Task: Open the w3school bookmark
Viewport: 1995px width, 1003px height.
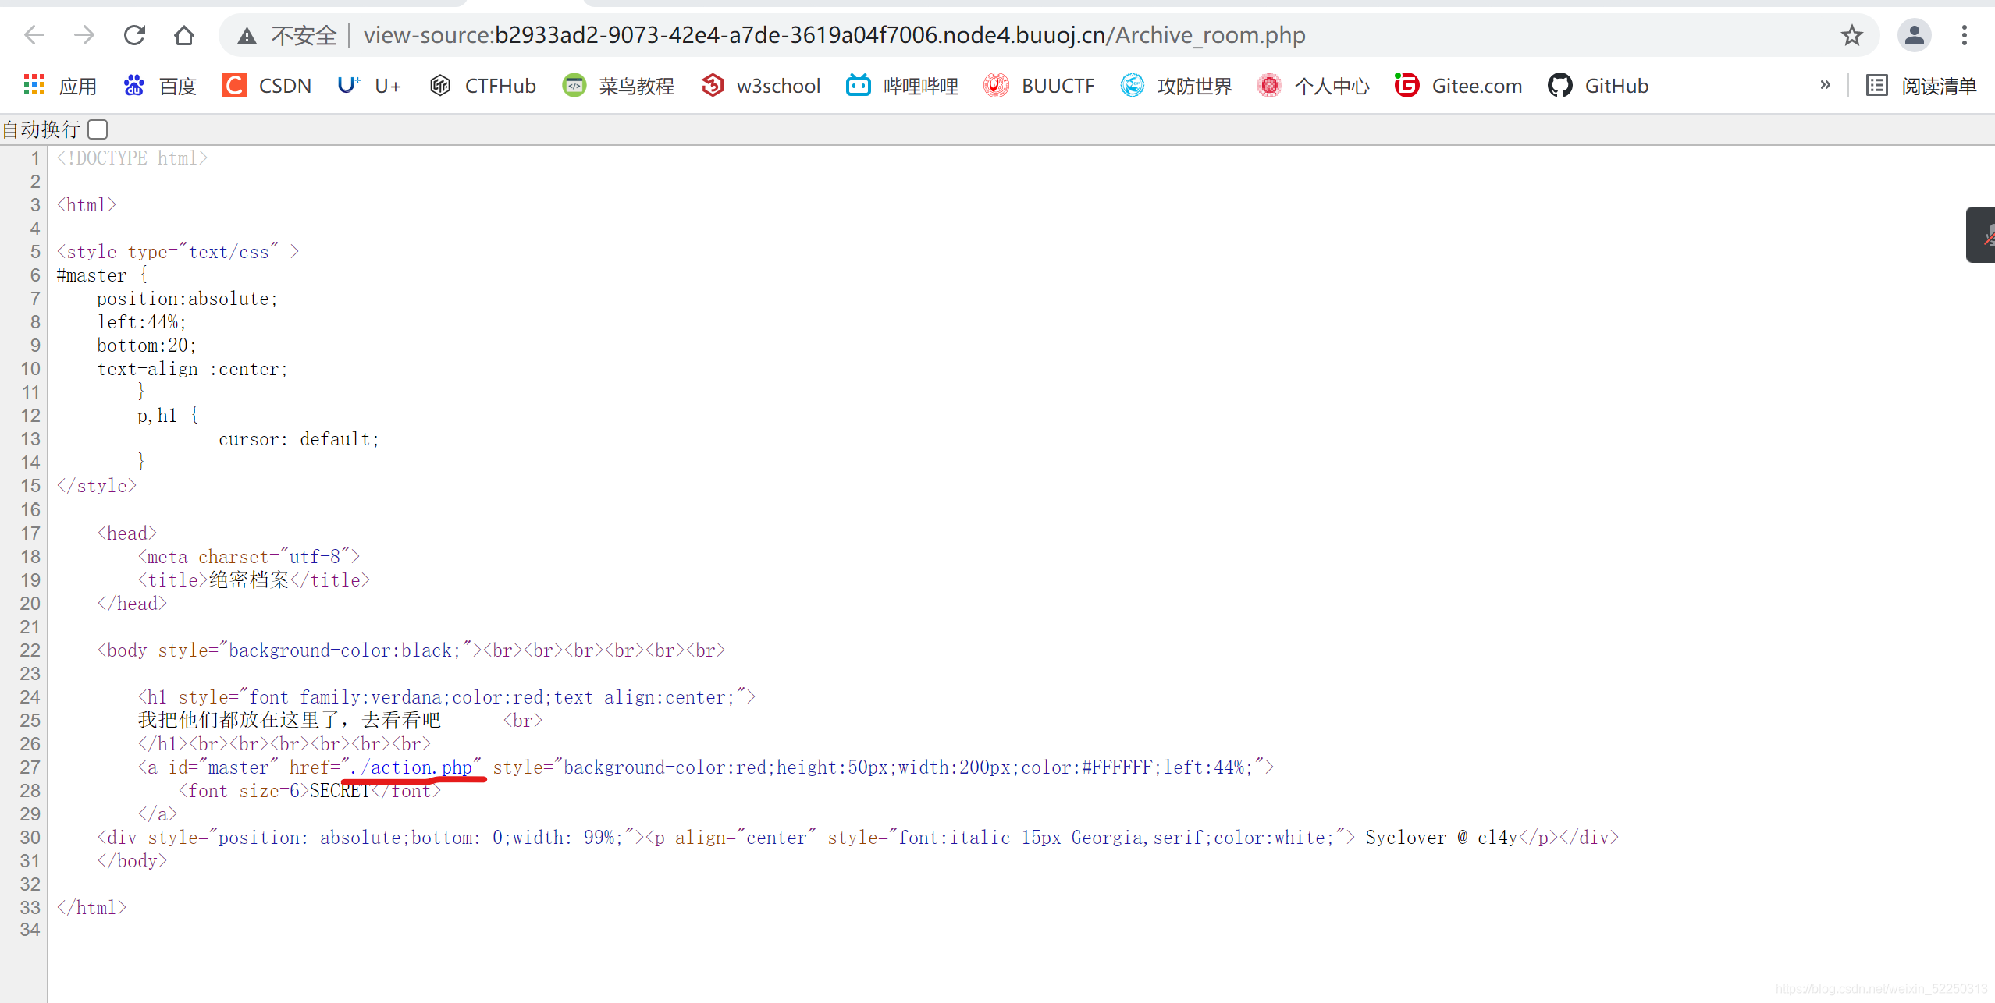Action: pos(761,86)
